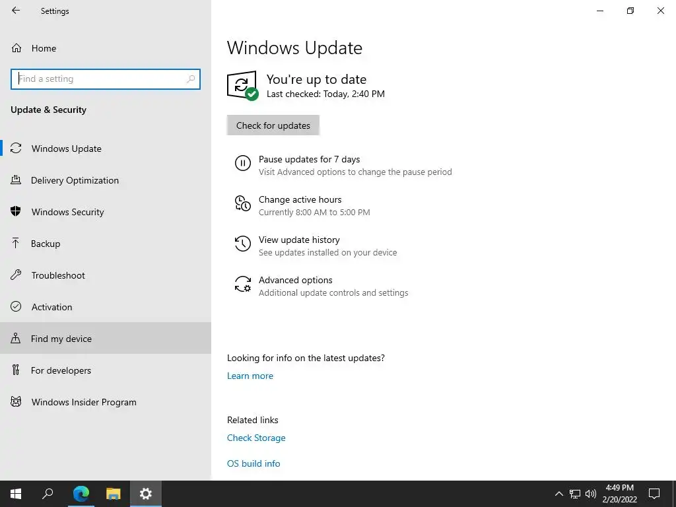Viewport: 676px width, 507px height.
Task: Click the Windows Security shield icon
Action: 16,211
